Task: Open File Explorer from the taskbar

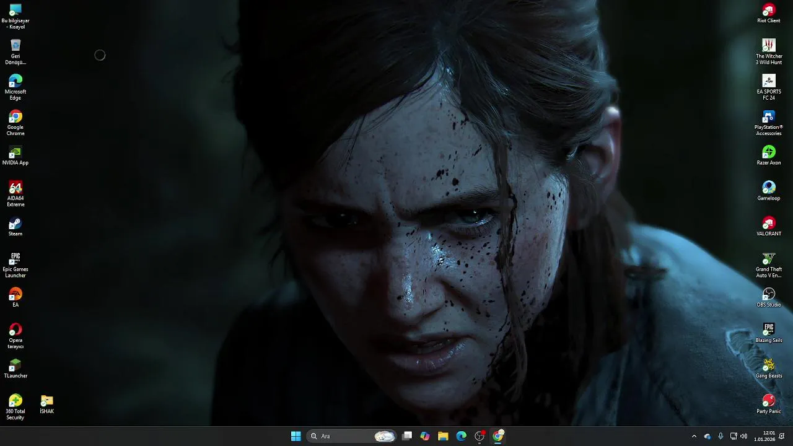Action: (x=443, y=436)
